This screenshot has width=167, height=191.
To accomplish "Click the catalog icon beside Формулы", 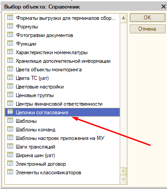I will point(10,26).
